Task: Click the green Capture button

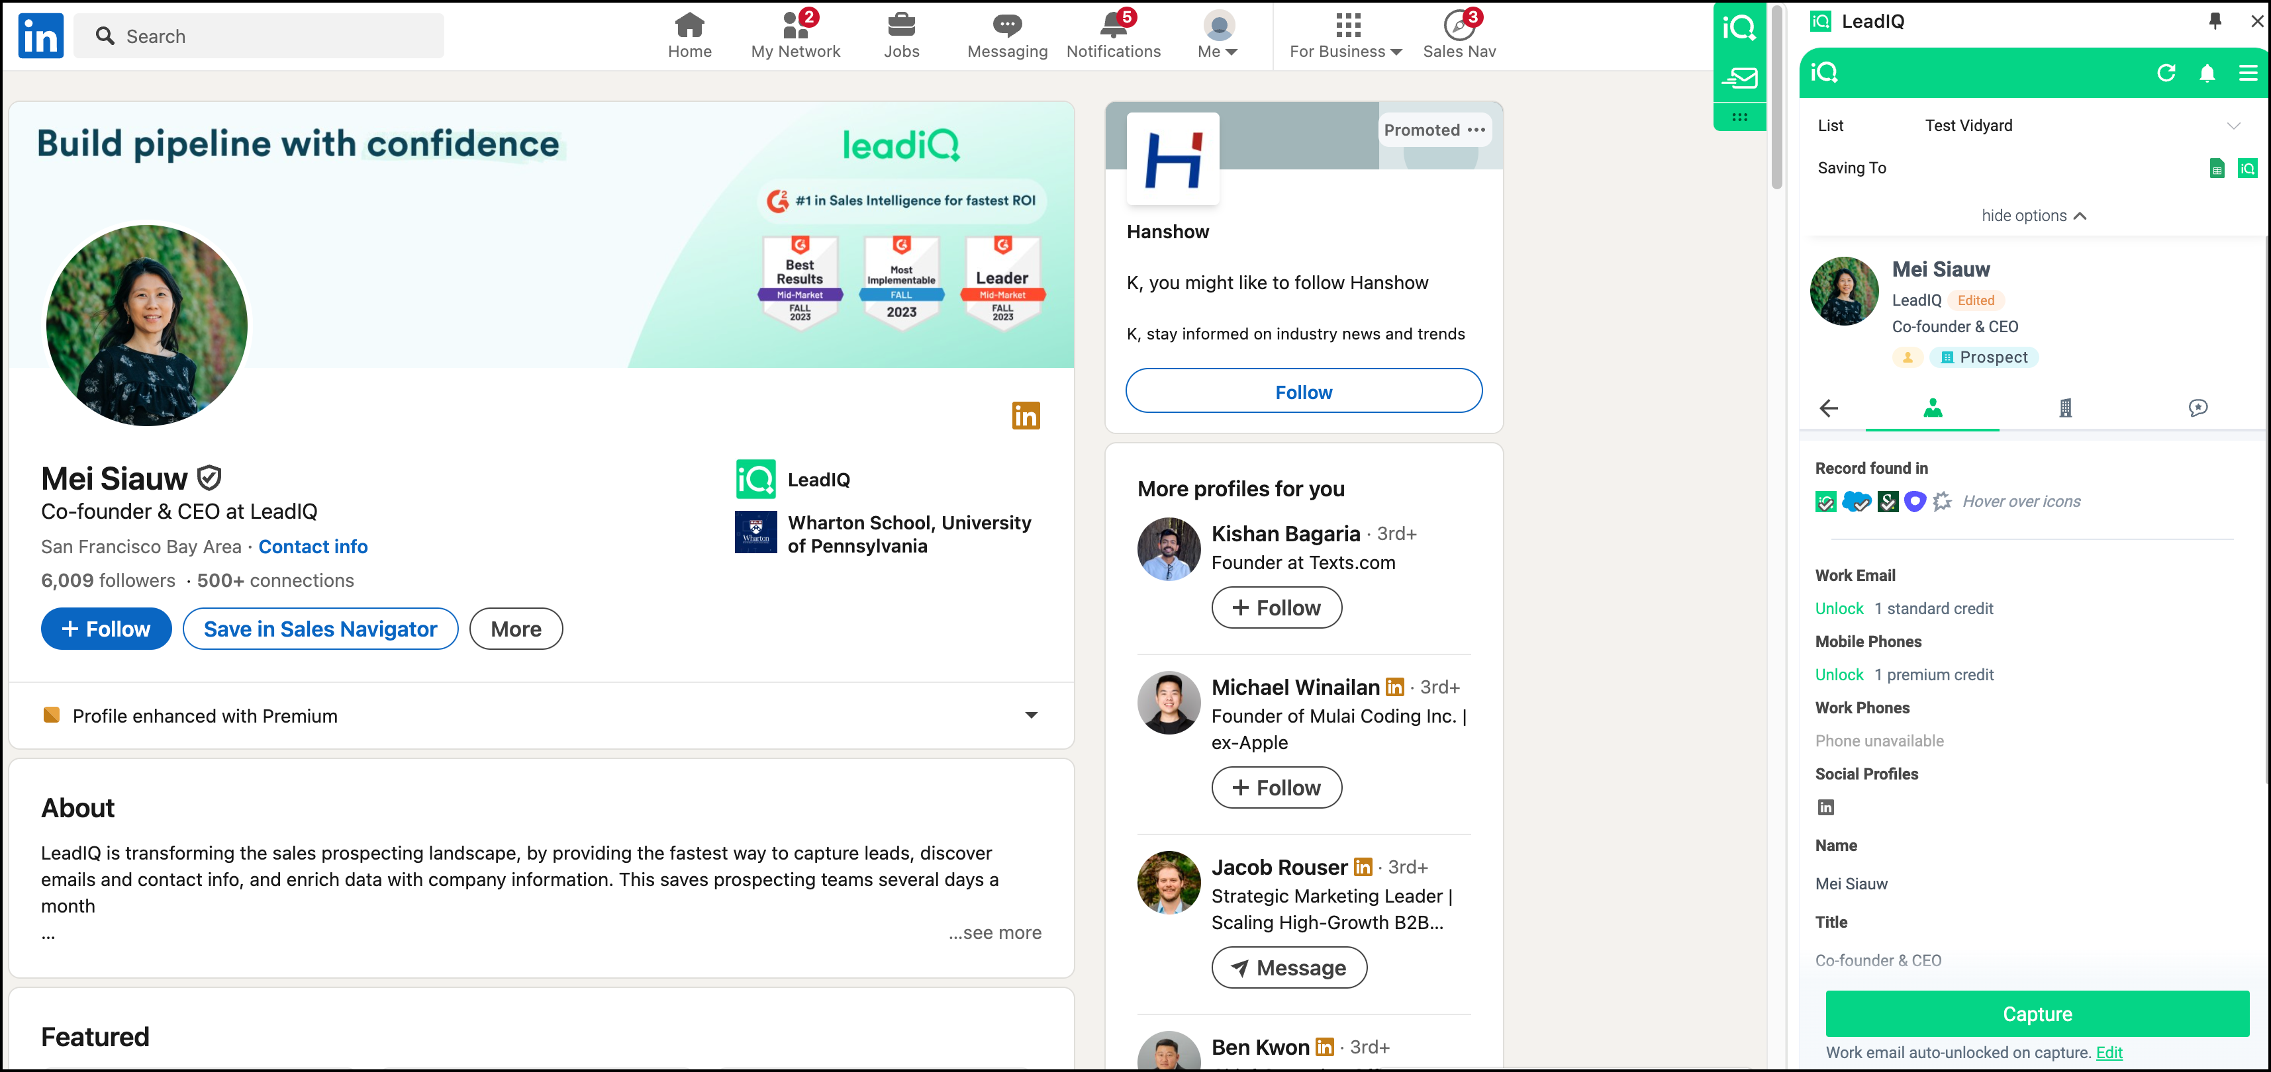Action: [2037, 1014]
